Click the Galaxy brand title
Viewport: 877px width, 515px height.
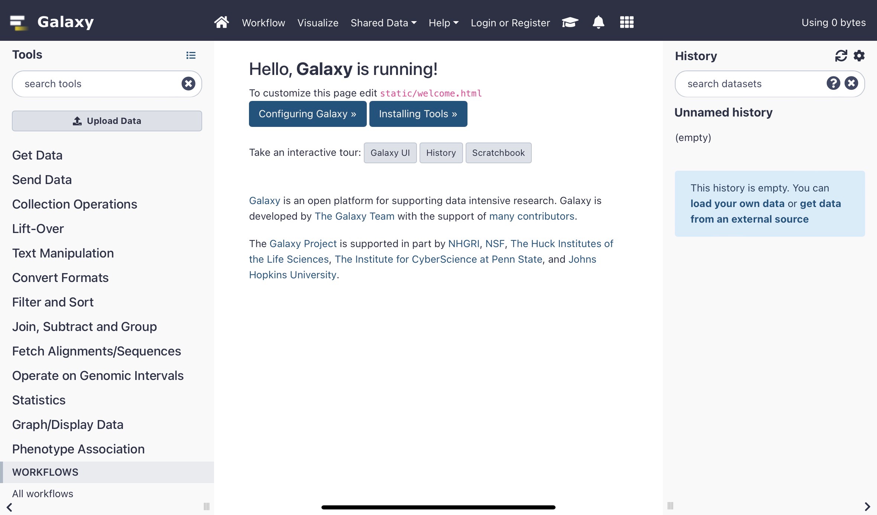click(x=66, y=22)
